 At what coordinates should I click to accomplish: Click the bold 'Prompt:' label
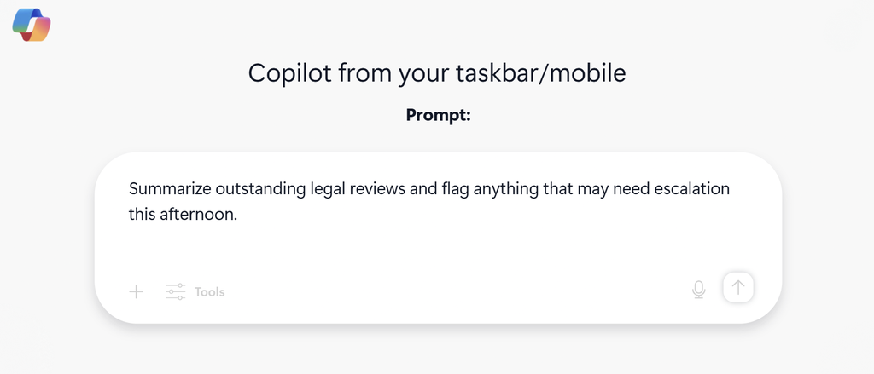[x=438, y=115]
